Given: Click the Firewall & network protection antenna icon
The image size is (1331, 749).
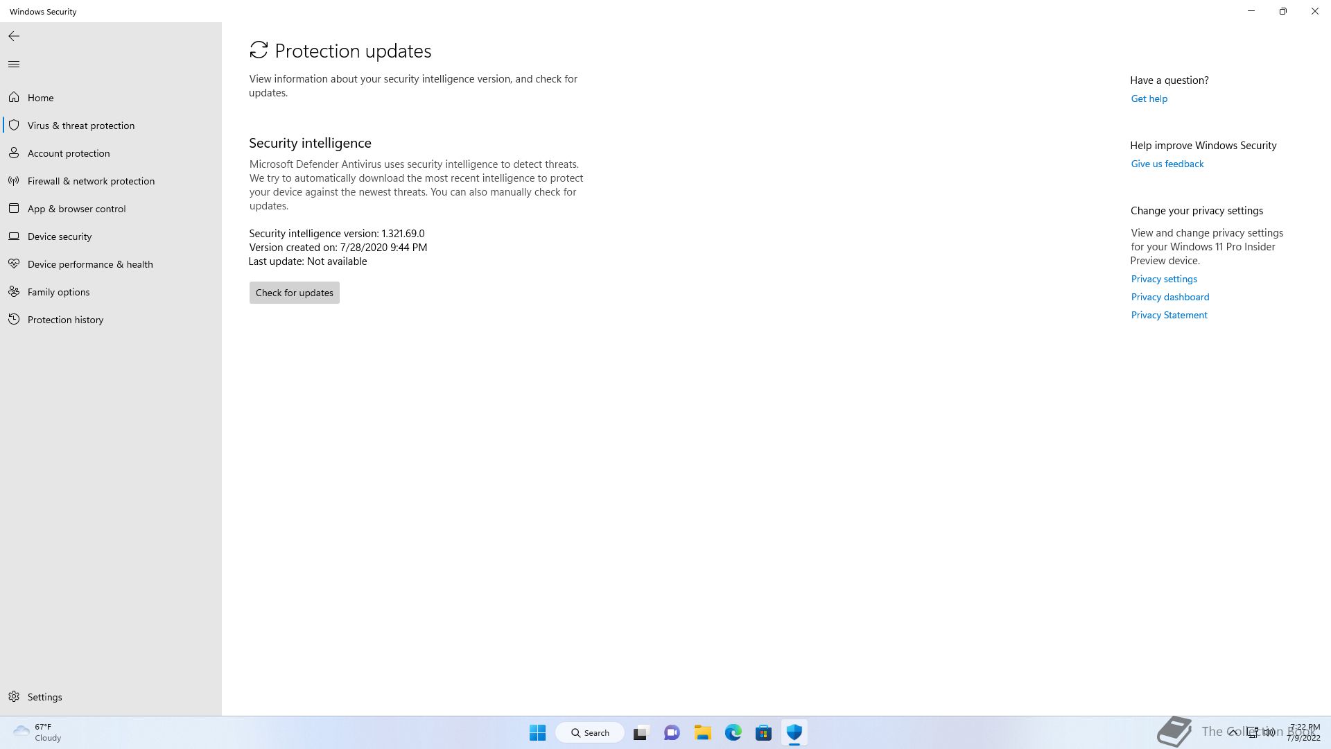Looking at the screenshot, I should 14,181.
